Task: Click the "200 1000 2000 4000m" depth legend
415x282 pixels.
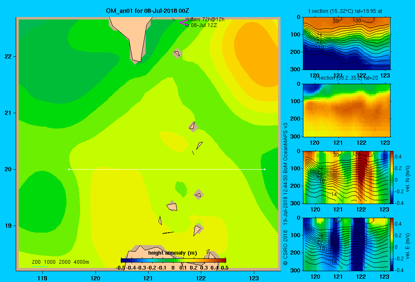Action: point(60,262)
